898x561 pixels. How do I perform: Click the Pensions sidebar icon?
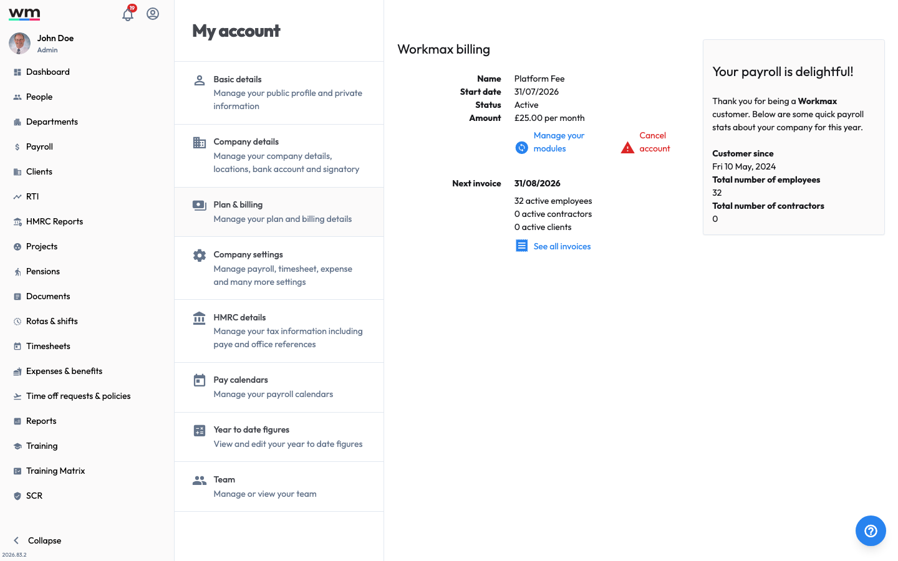[17, 272]
